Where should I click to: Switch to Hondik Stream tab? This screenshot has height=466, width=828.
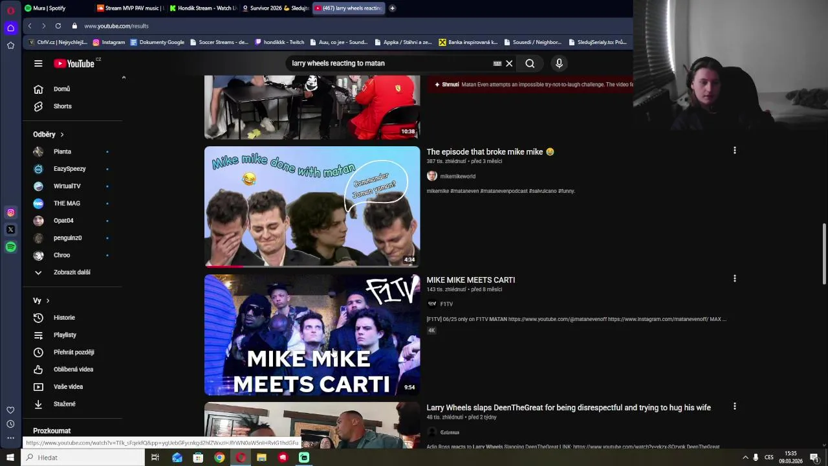[x=202, y=8]
